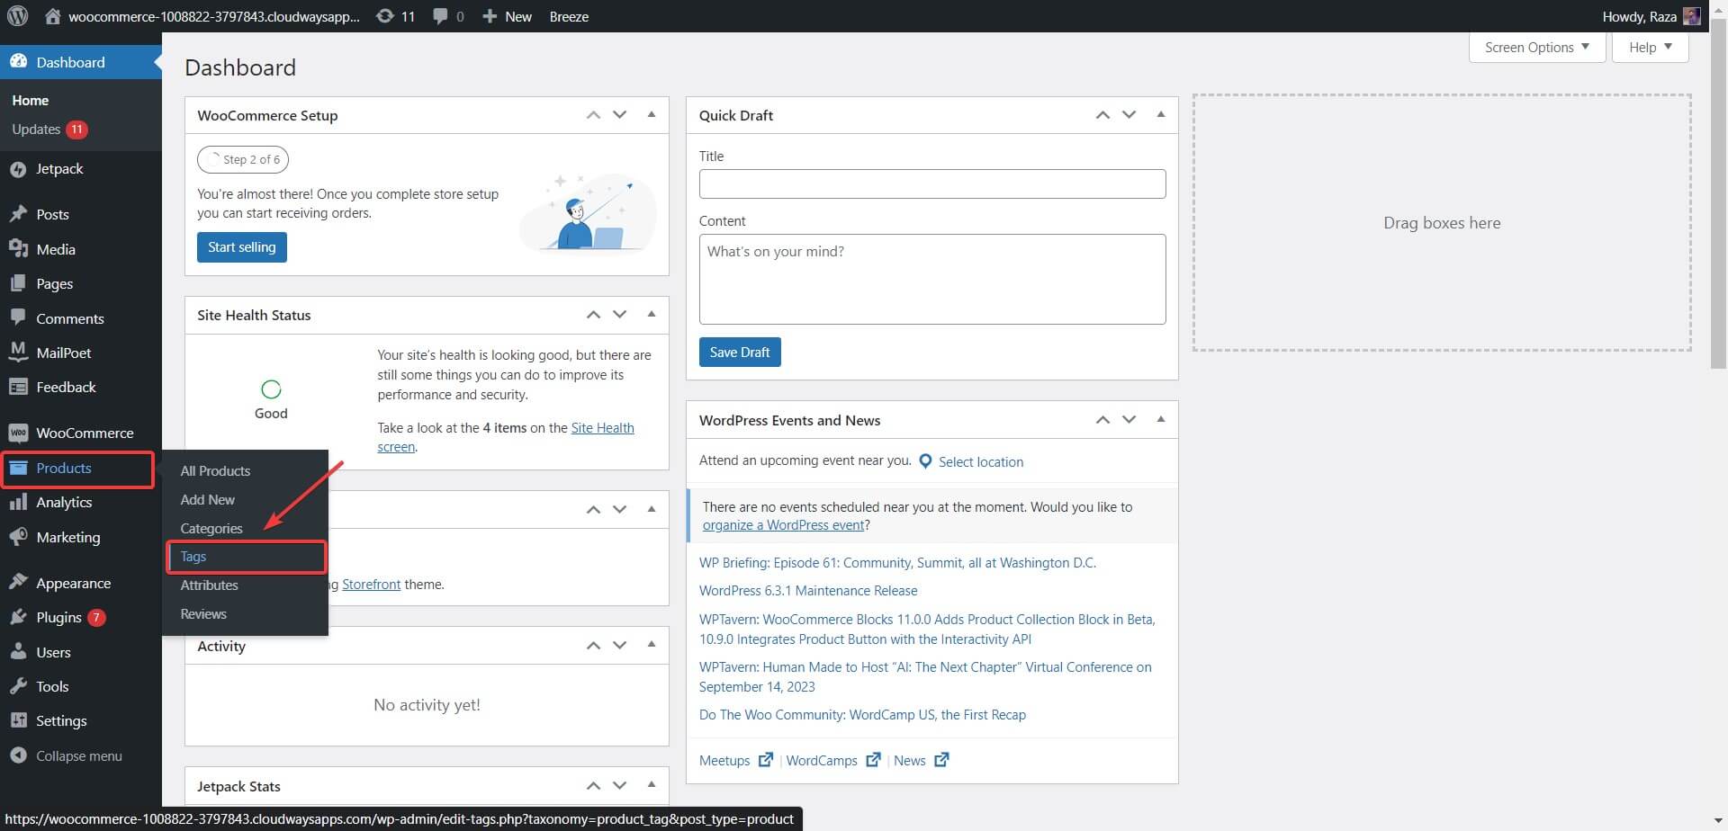The height and width of the screenshot is (831, 1728).
Task: Click the Collapse menu arrow icon
Action: click(18, 755)
